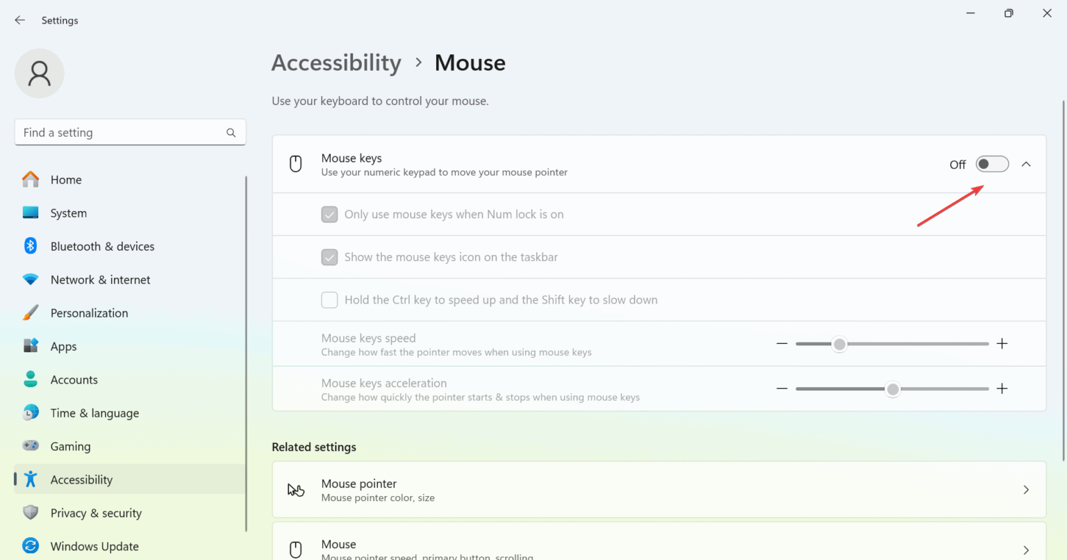Check Hold the Ctrl key to speed up
The image size is (1067, 560).
point(329,300)
